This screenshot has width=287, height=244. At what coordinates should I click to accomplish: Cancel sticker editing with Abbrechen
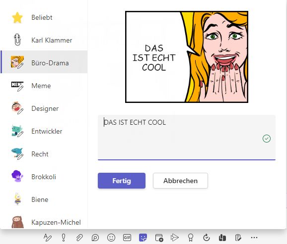tap(180, 181)
